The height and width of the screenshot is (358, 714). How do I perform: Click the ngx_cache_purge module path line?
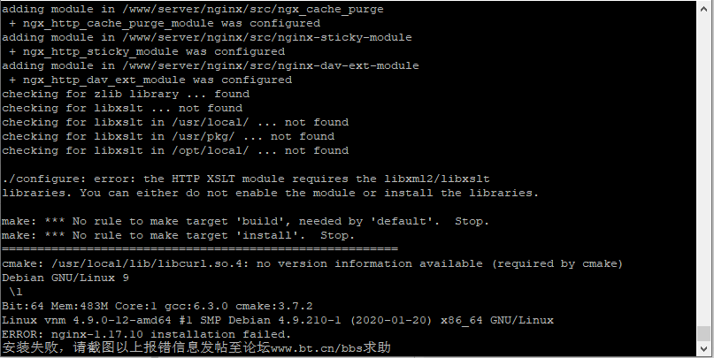[193, 10]
